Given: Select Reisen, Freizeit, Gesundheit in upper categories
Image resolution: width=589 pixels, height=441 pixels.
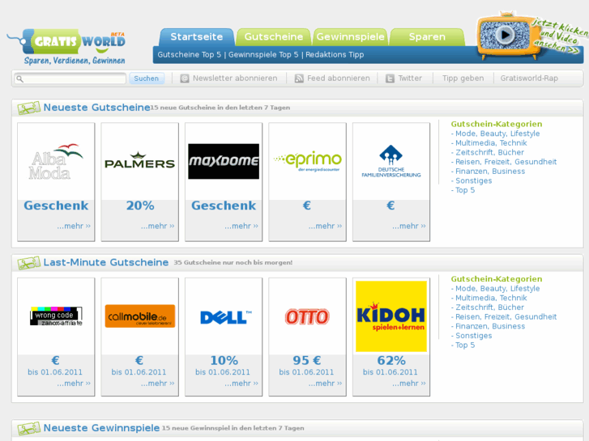Looking at the screenshot, I should pos(506,162).
